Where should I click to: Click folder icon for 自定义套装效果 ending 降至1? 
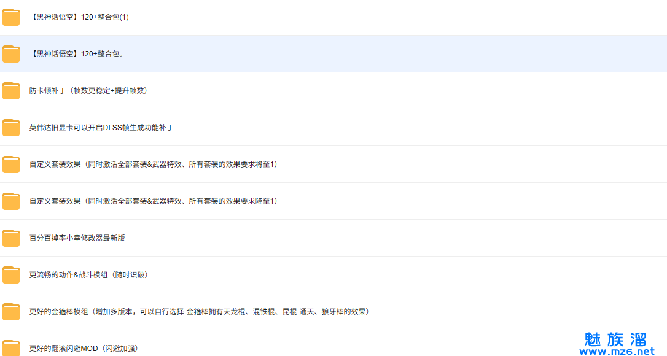pos(11,201)
